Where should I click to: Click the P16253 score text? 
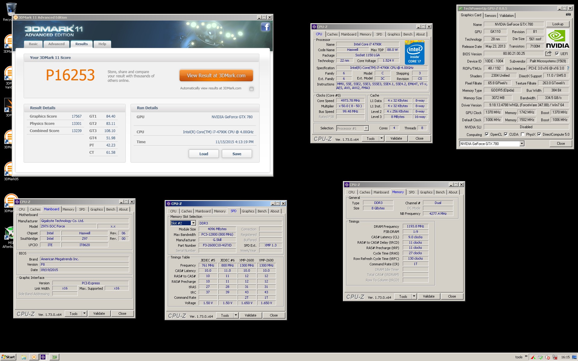70,75
